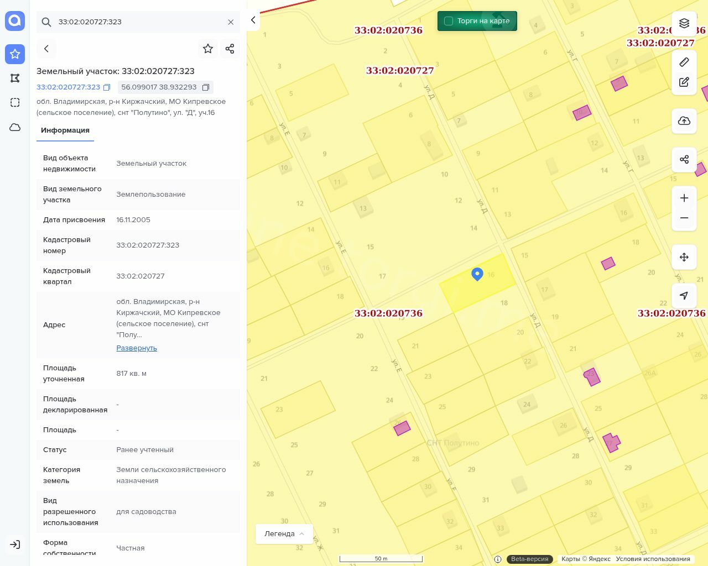The height and width of the screenshot is (566, 708).
Task: Go back using the back arrow
Action: pyautogui.click(x=46, y=49)
